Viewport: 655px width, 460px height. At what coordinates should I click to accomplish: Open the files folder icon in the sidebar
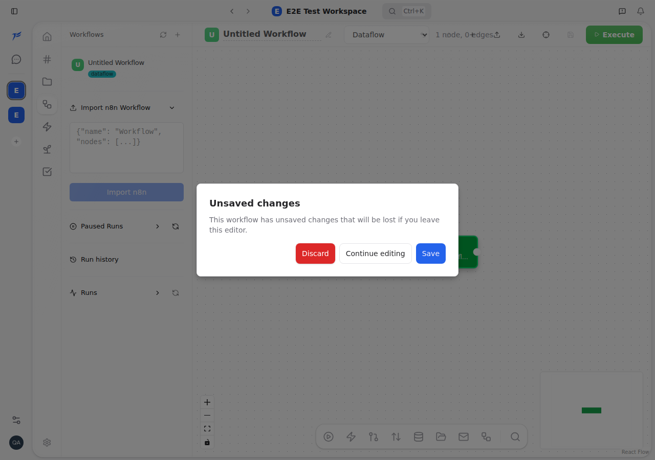[x=47, y=82]
